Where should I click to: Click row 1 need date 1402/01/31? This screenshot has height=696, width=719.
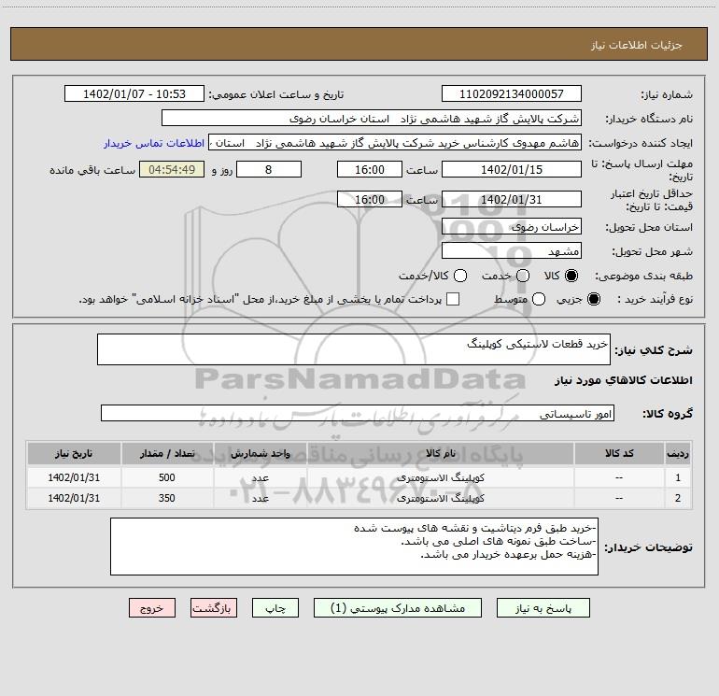tap(74, 477)
